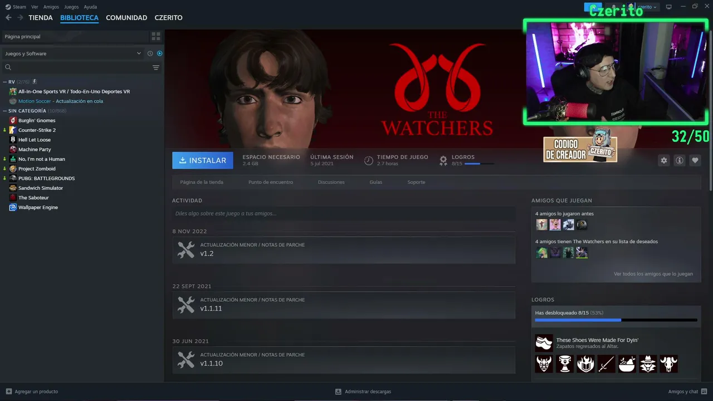Select All-In-One Sports VR game icon
713x401 pixels.
point(13,91)
